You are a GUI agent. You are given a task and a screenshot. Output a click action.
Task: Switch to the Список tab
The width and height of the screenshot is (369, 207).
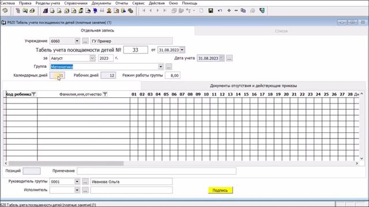point(281,30)
